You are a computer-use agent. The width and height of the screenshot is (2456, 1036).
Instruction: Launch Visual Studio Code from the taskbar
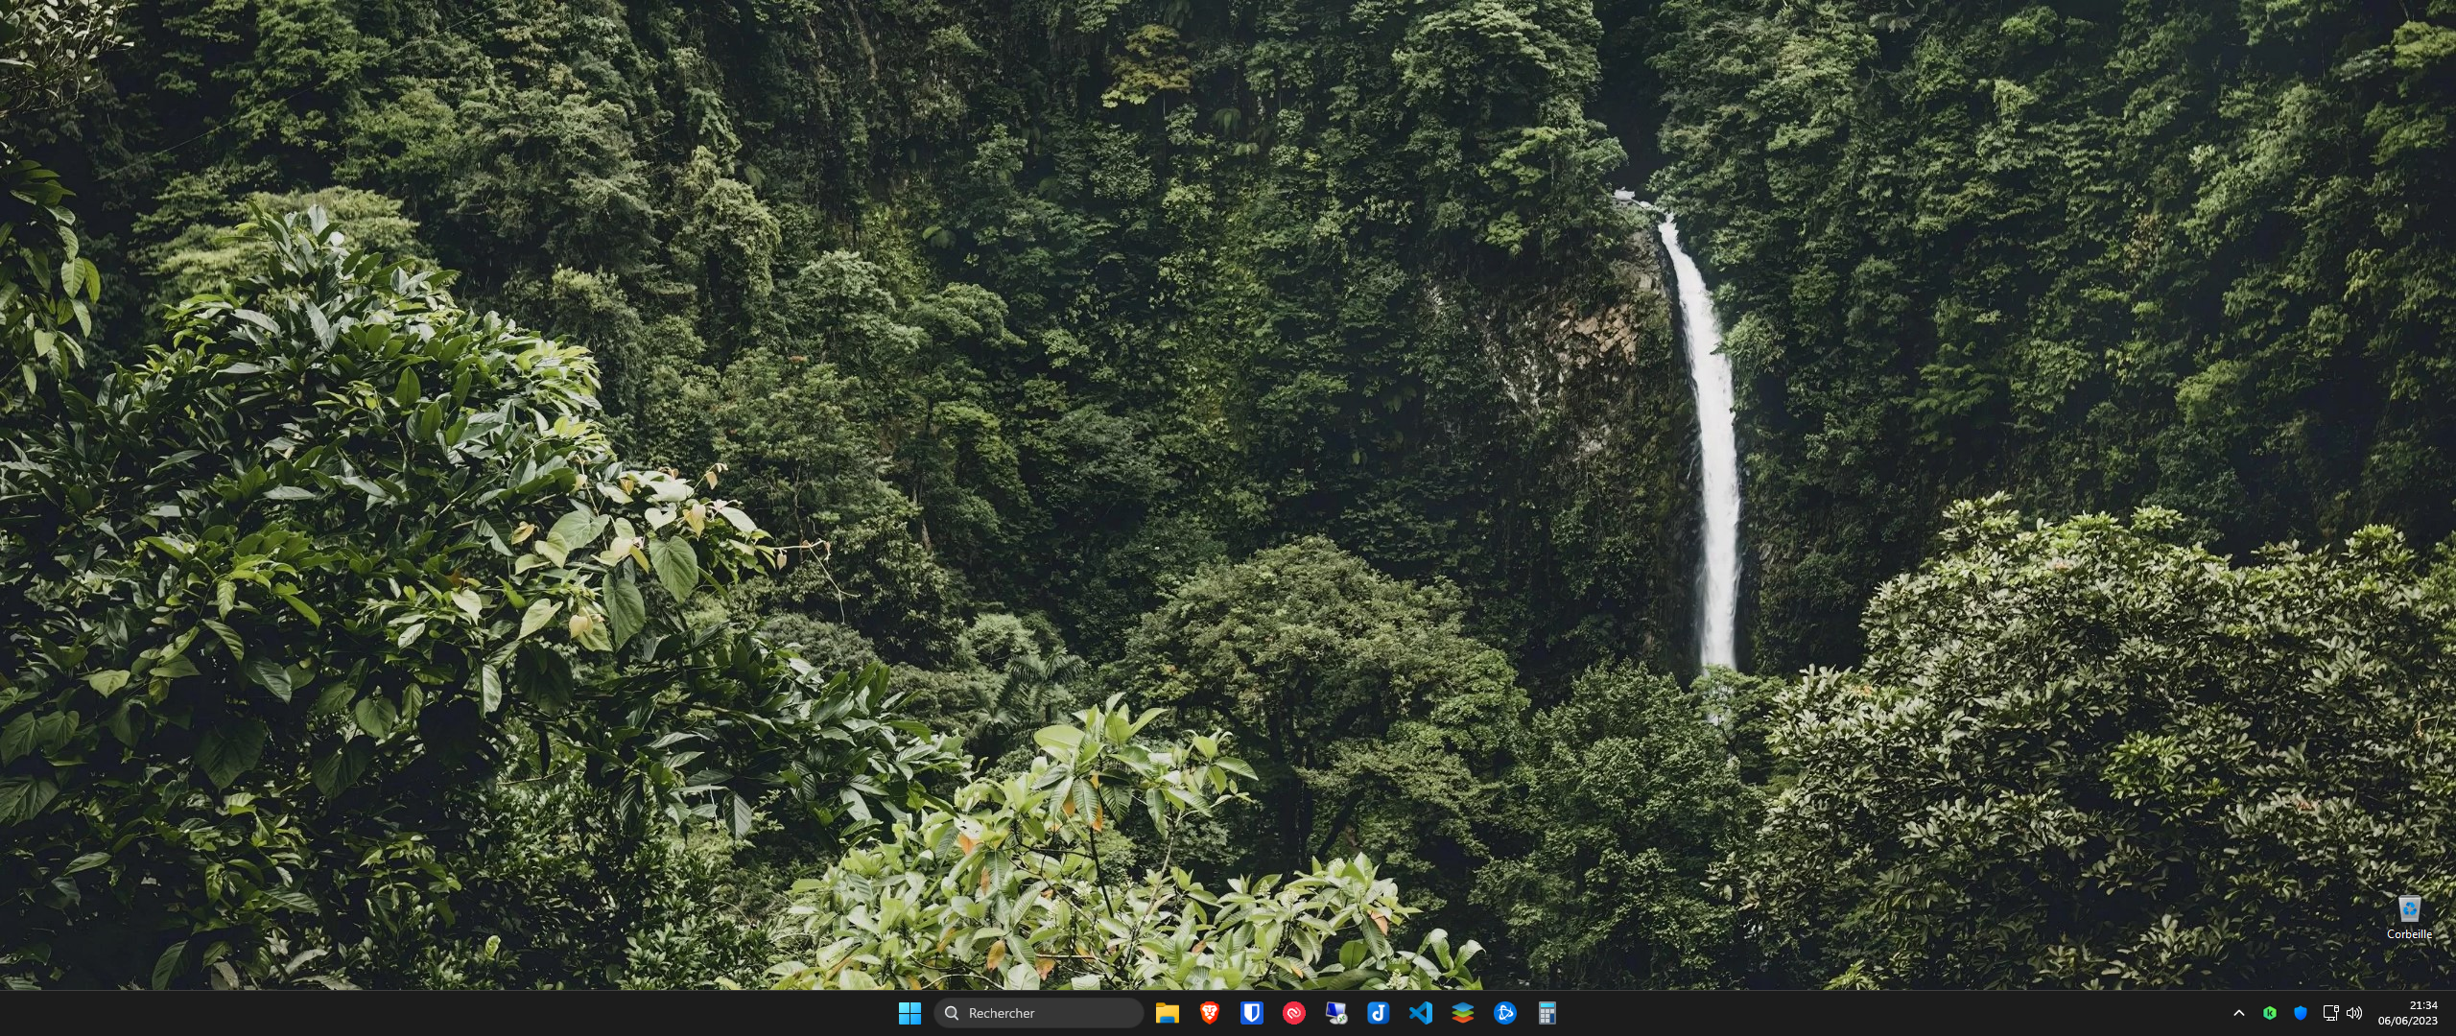pos(1421,1013)
